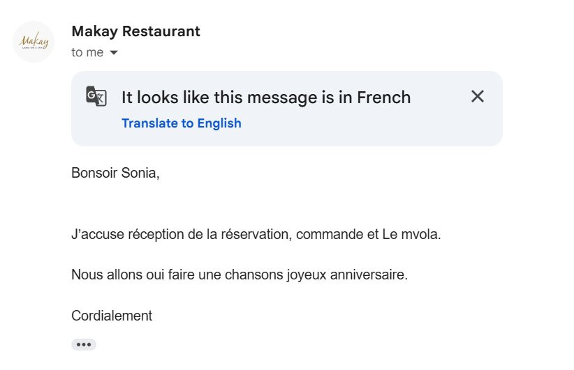Viewport: 574px width, 370px height.
Task: Click the "message is in French" banner heading
Action: [x=266, y=97]
